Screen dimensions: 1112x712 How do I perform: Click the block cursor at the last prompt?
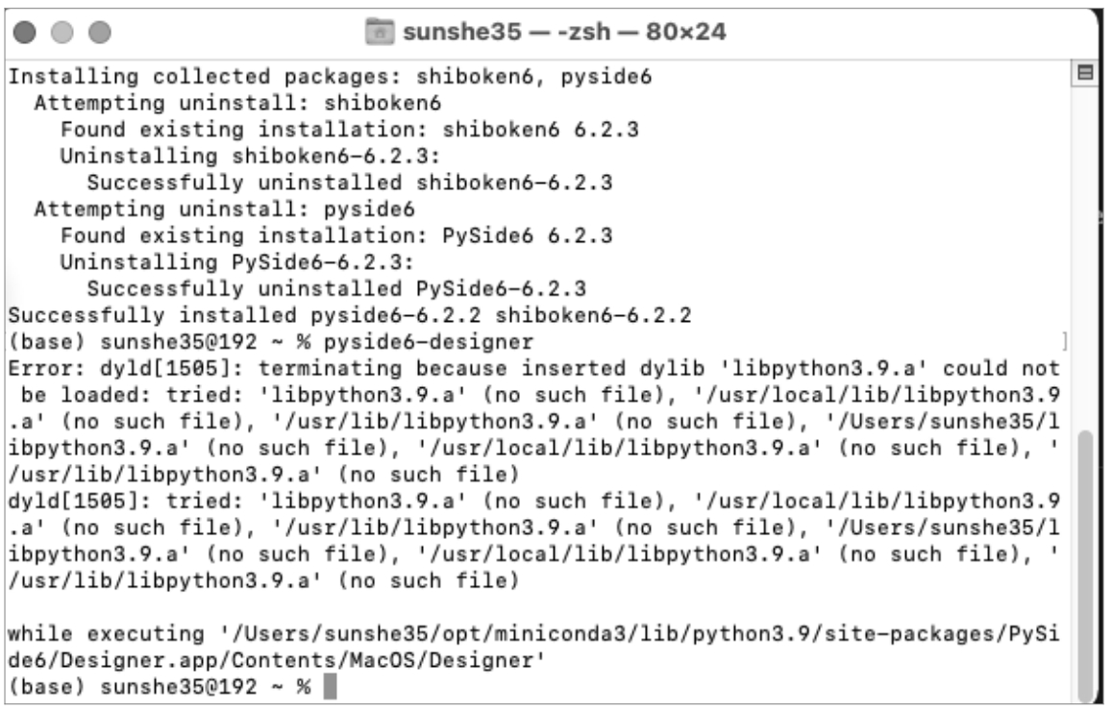(330, 686)
